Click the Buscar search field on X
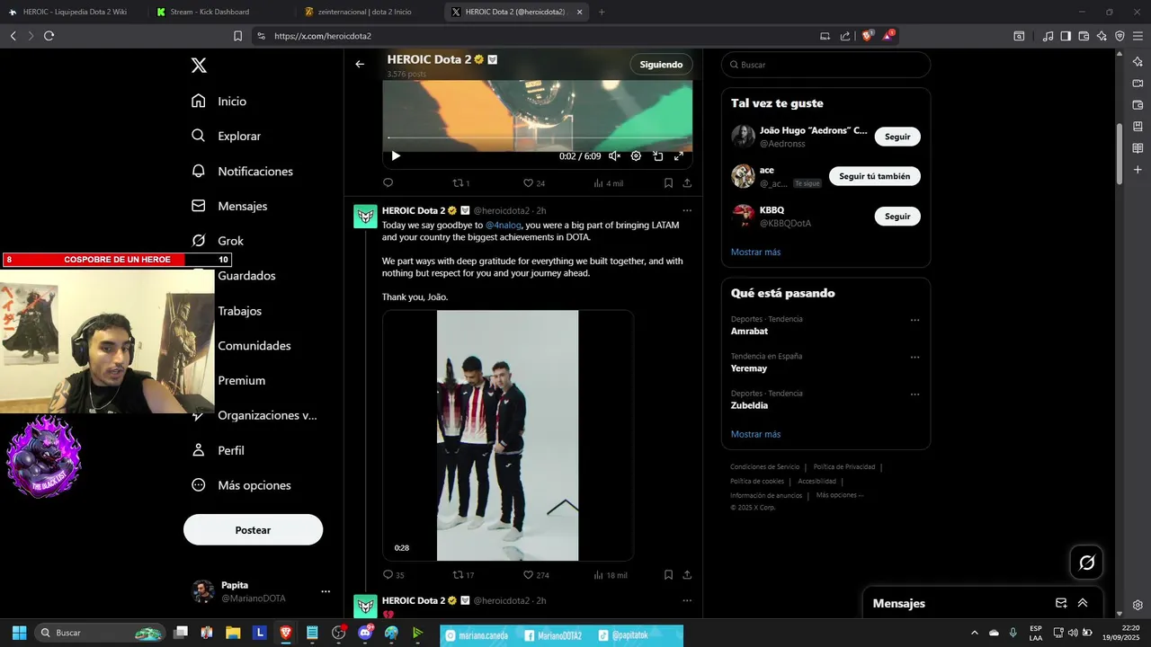 tap(825, 65)
